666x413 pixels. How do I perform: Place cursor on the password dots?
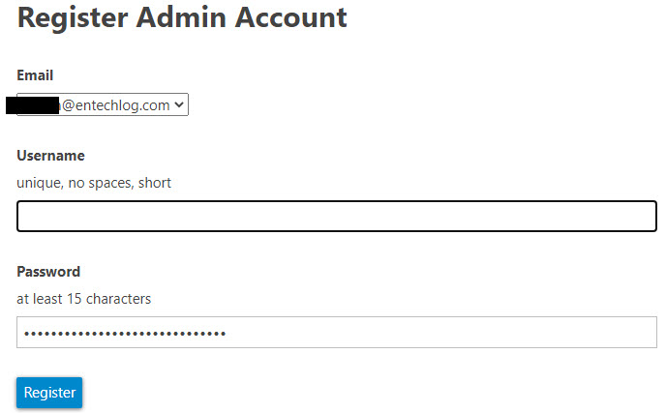tap(125, 334)
